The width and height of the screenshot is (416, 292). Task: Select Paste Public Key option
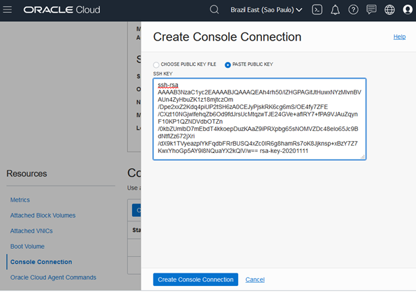click(x=228, y=65)
